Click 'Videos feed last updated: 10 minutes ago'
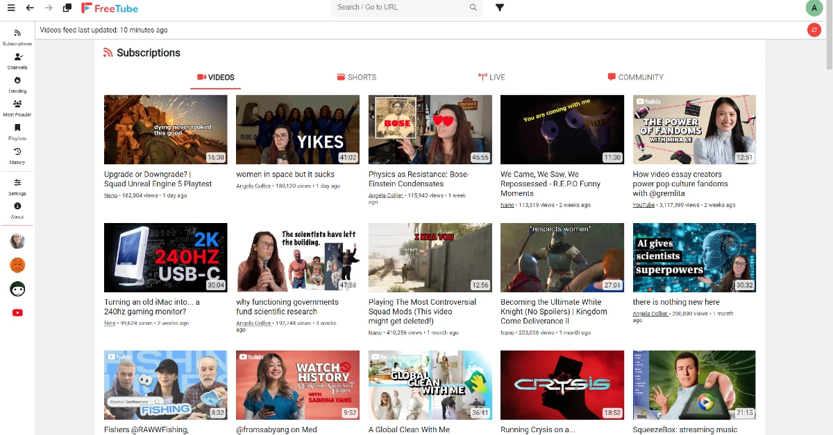Screen dimensions: 833x435 coord(103,30)
